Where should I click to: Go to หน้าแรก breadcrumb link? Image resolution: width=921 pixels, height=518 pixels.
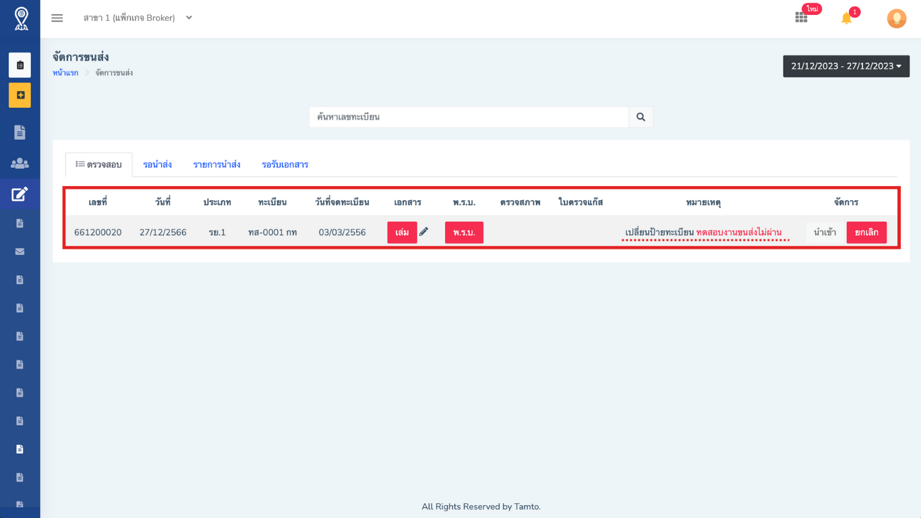65,73
